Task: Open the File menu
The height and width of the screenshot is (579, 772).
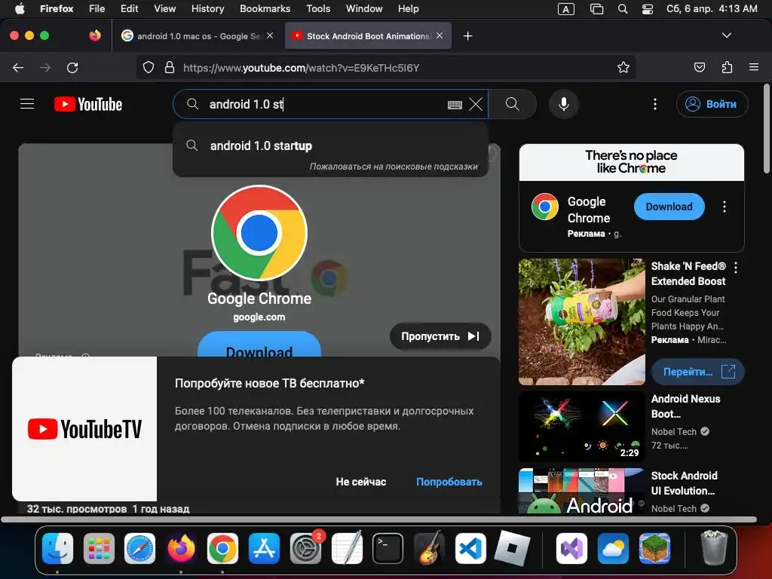Action: coord(96,8)
